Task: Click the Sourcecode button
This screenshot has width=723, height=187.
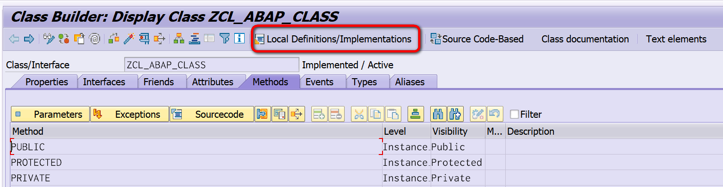Action: click(212, 114)
